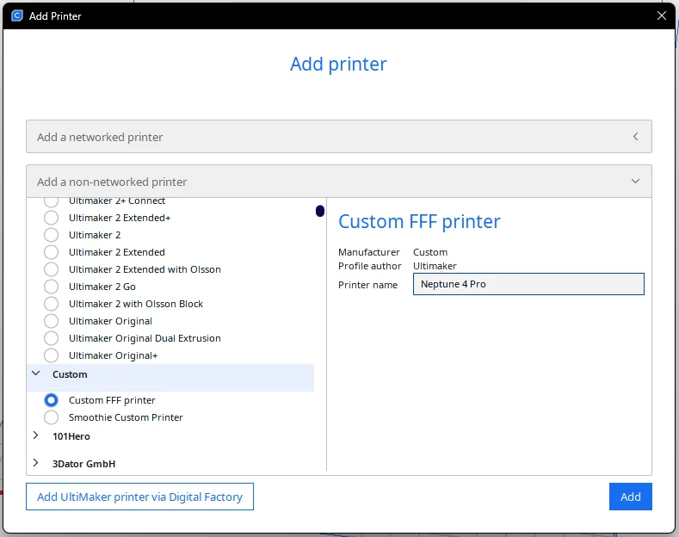Expand the 101Hero manufacturer group

point(36,435)
